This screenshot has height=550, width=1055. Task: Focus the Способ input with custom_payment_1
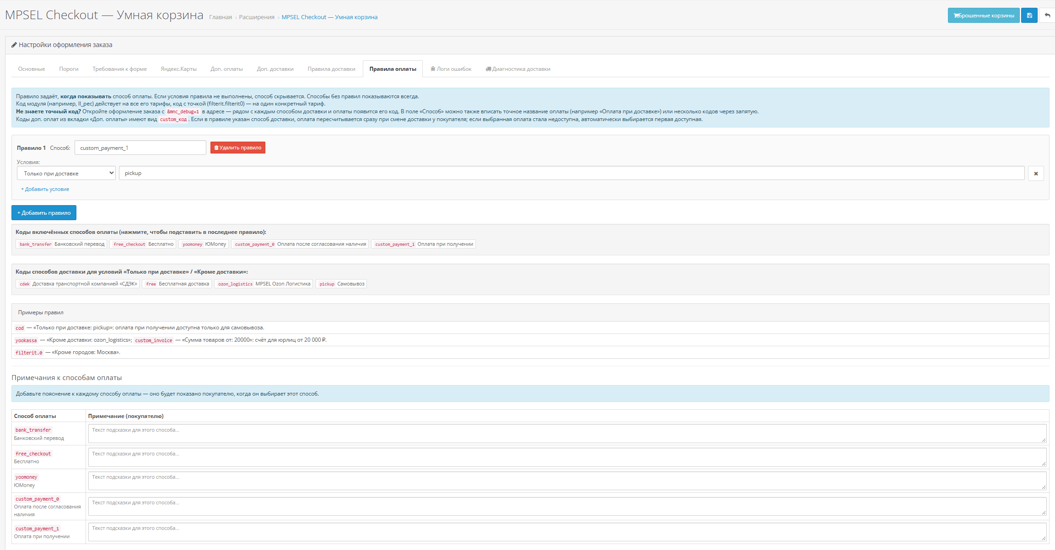click(140, 148)
